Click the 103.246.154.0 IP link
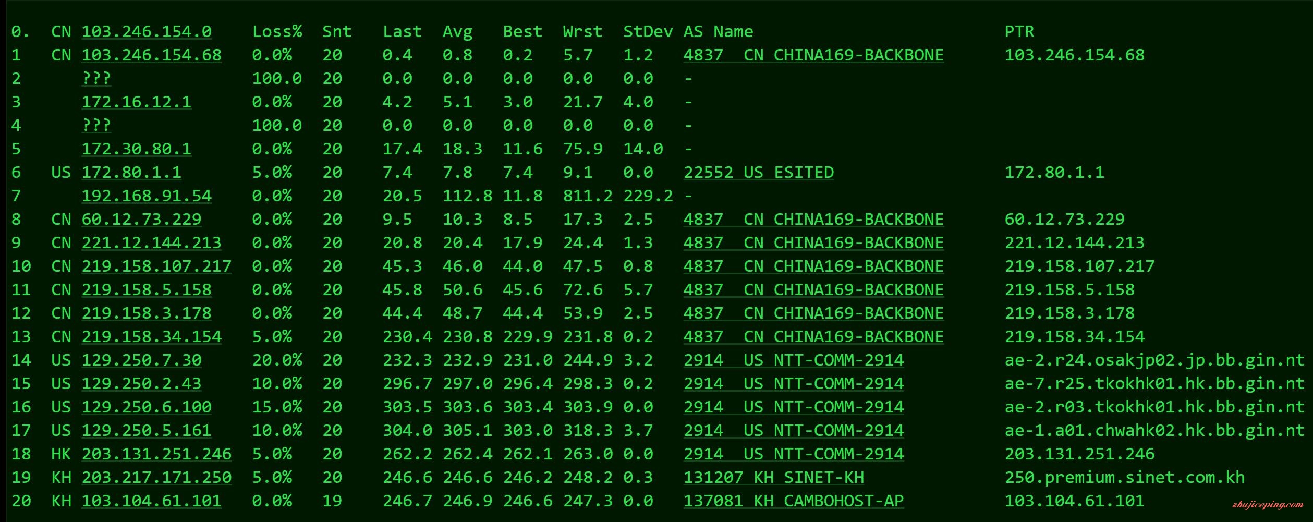 (147, 32)
